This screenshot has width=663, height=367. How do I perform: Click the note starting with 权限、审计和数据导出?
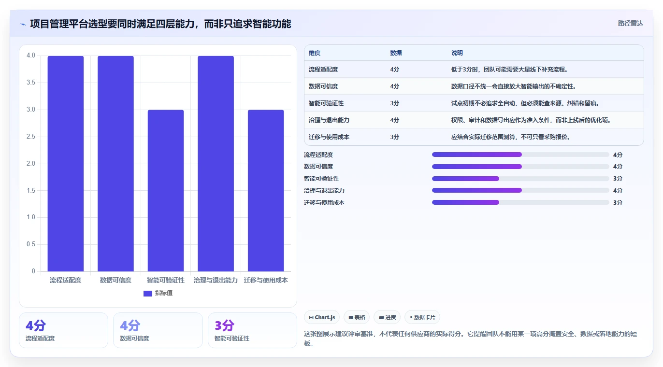pos(531,120)
